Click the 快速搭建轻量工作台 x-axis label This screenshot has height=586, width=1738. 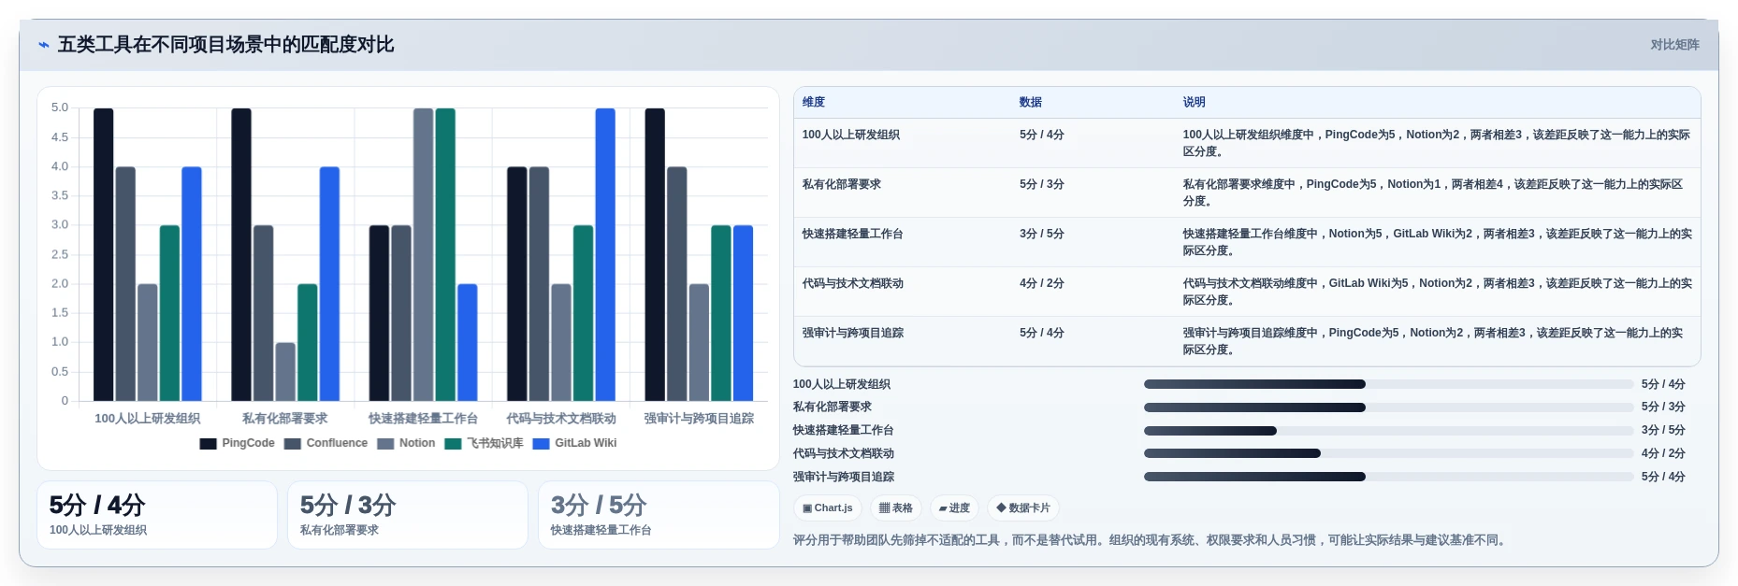click(423, 419)
